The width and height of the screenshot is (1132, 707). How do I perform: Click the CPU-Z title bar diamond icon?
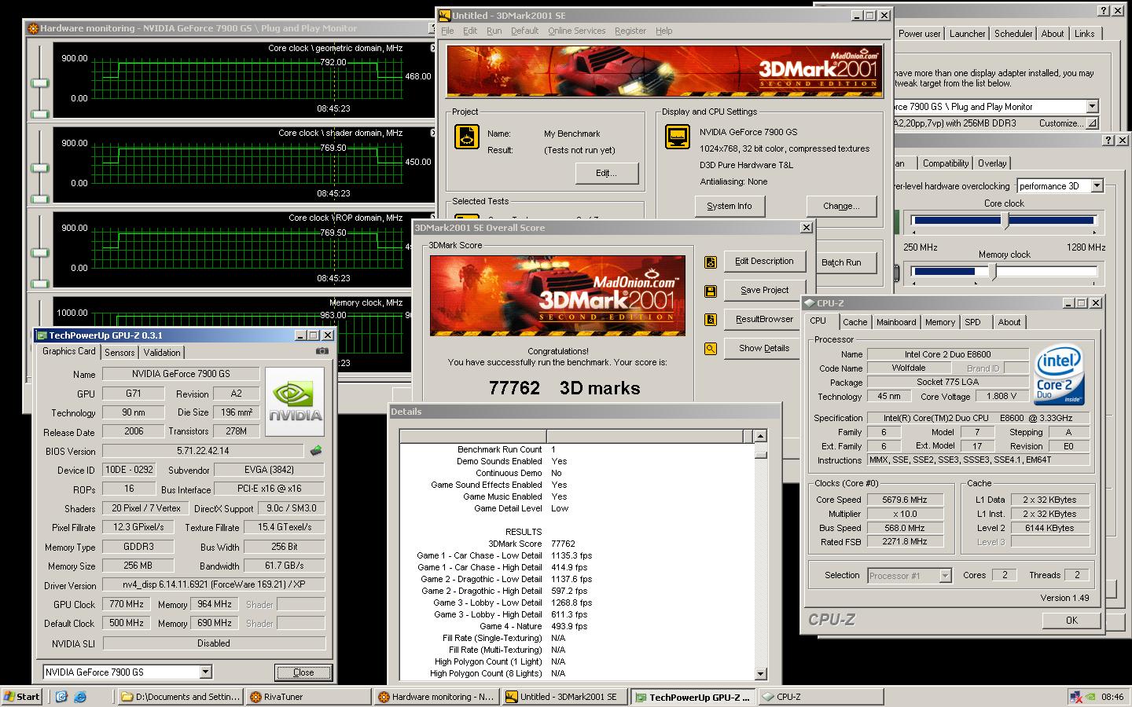(x=809, y=302)
